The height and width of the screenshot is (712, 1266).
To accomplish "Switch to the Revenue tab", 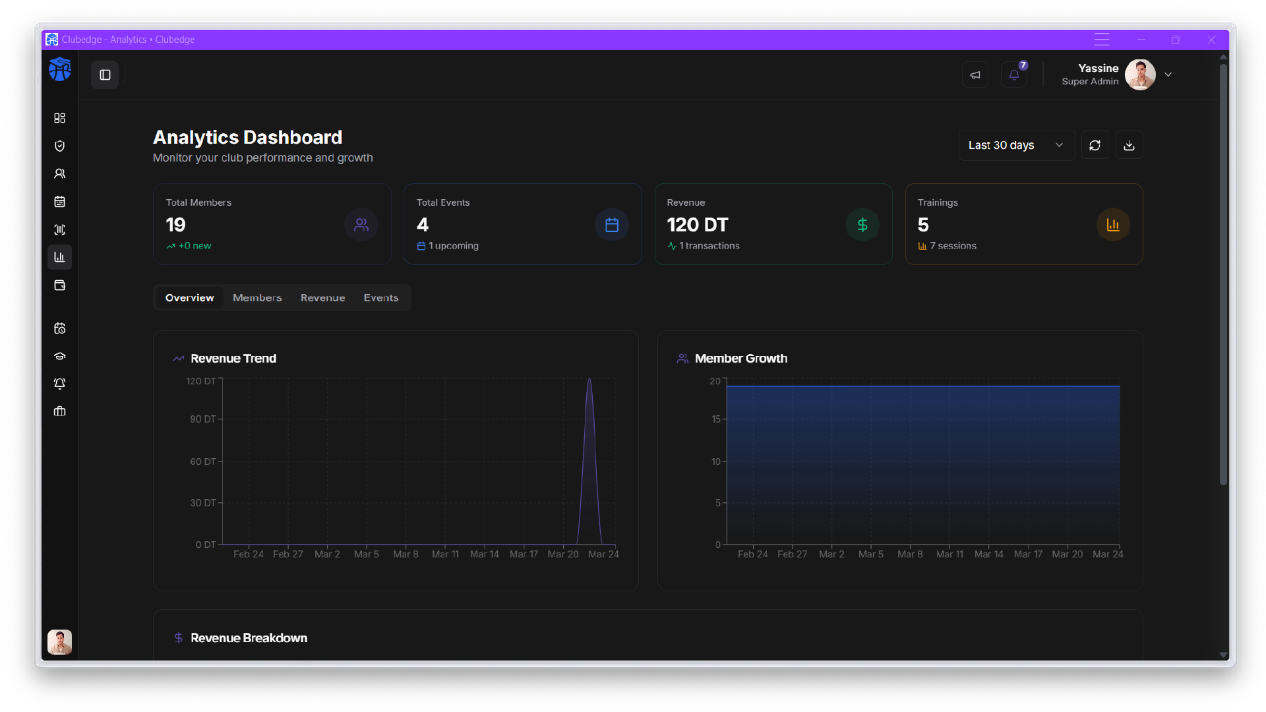I will [322, 298].
